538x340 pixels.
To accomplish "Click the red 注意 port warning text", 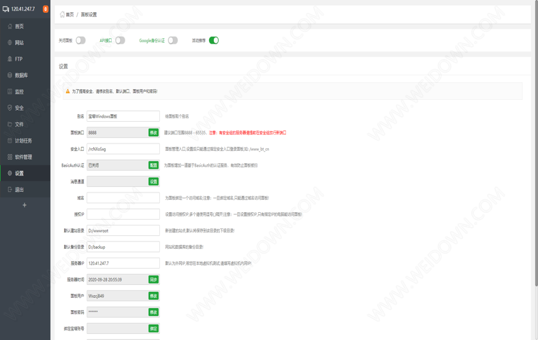I will tap(247, 133).
